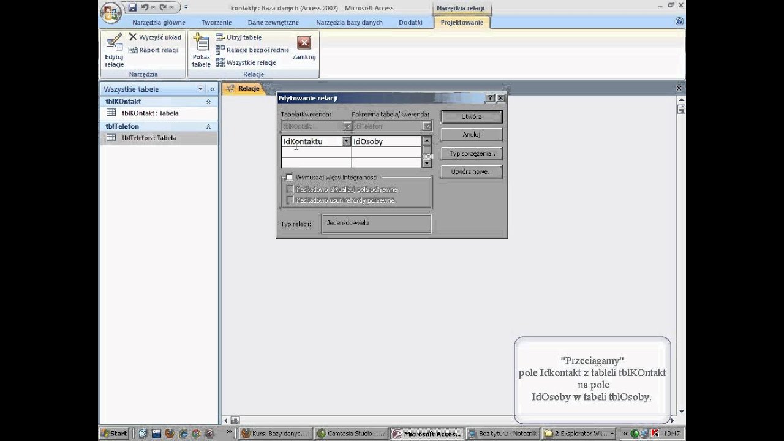
Task: Toggle Kaskadowo usuń rekordy pokrewne checkbox
Action: click(x=290, y=200)
